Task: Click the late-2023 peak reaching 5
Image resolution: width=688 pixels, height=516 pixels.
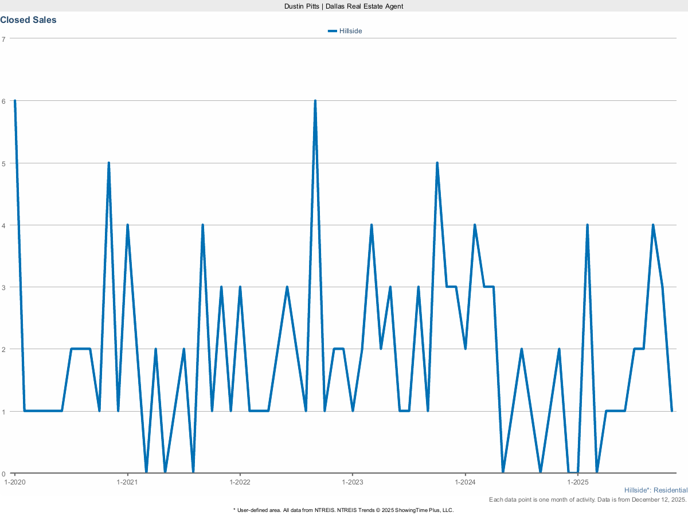Action: [x=437, y=163]
